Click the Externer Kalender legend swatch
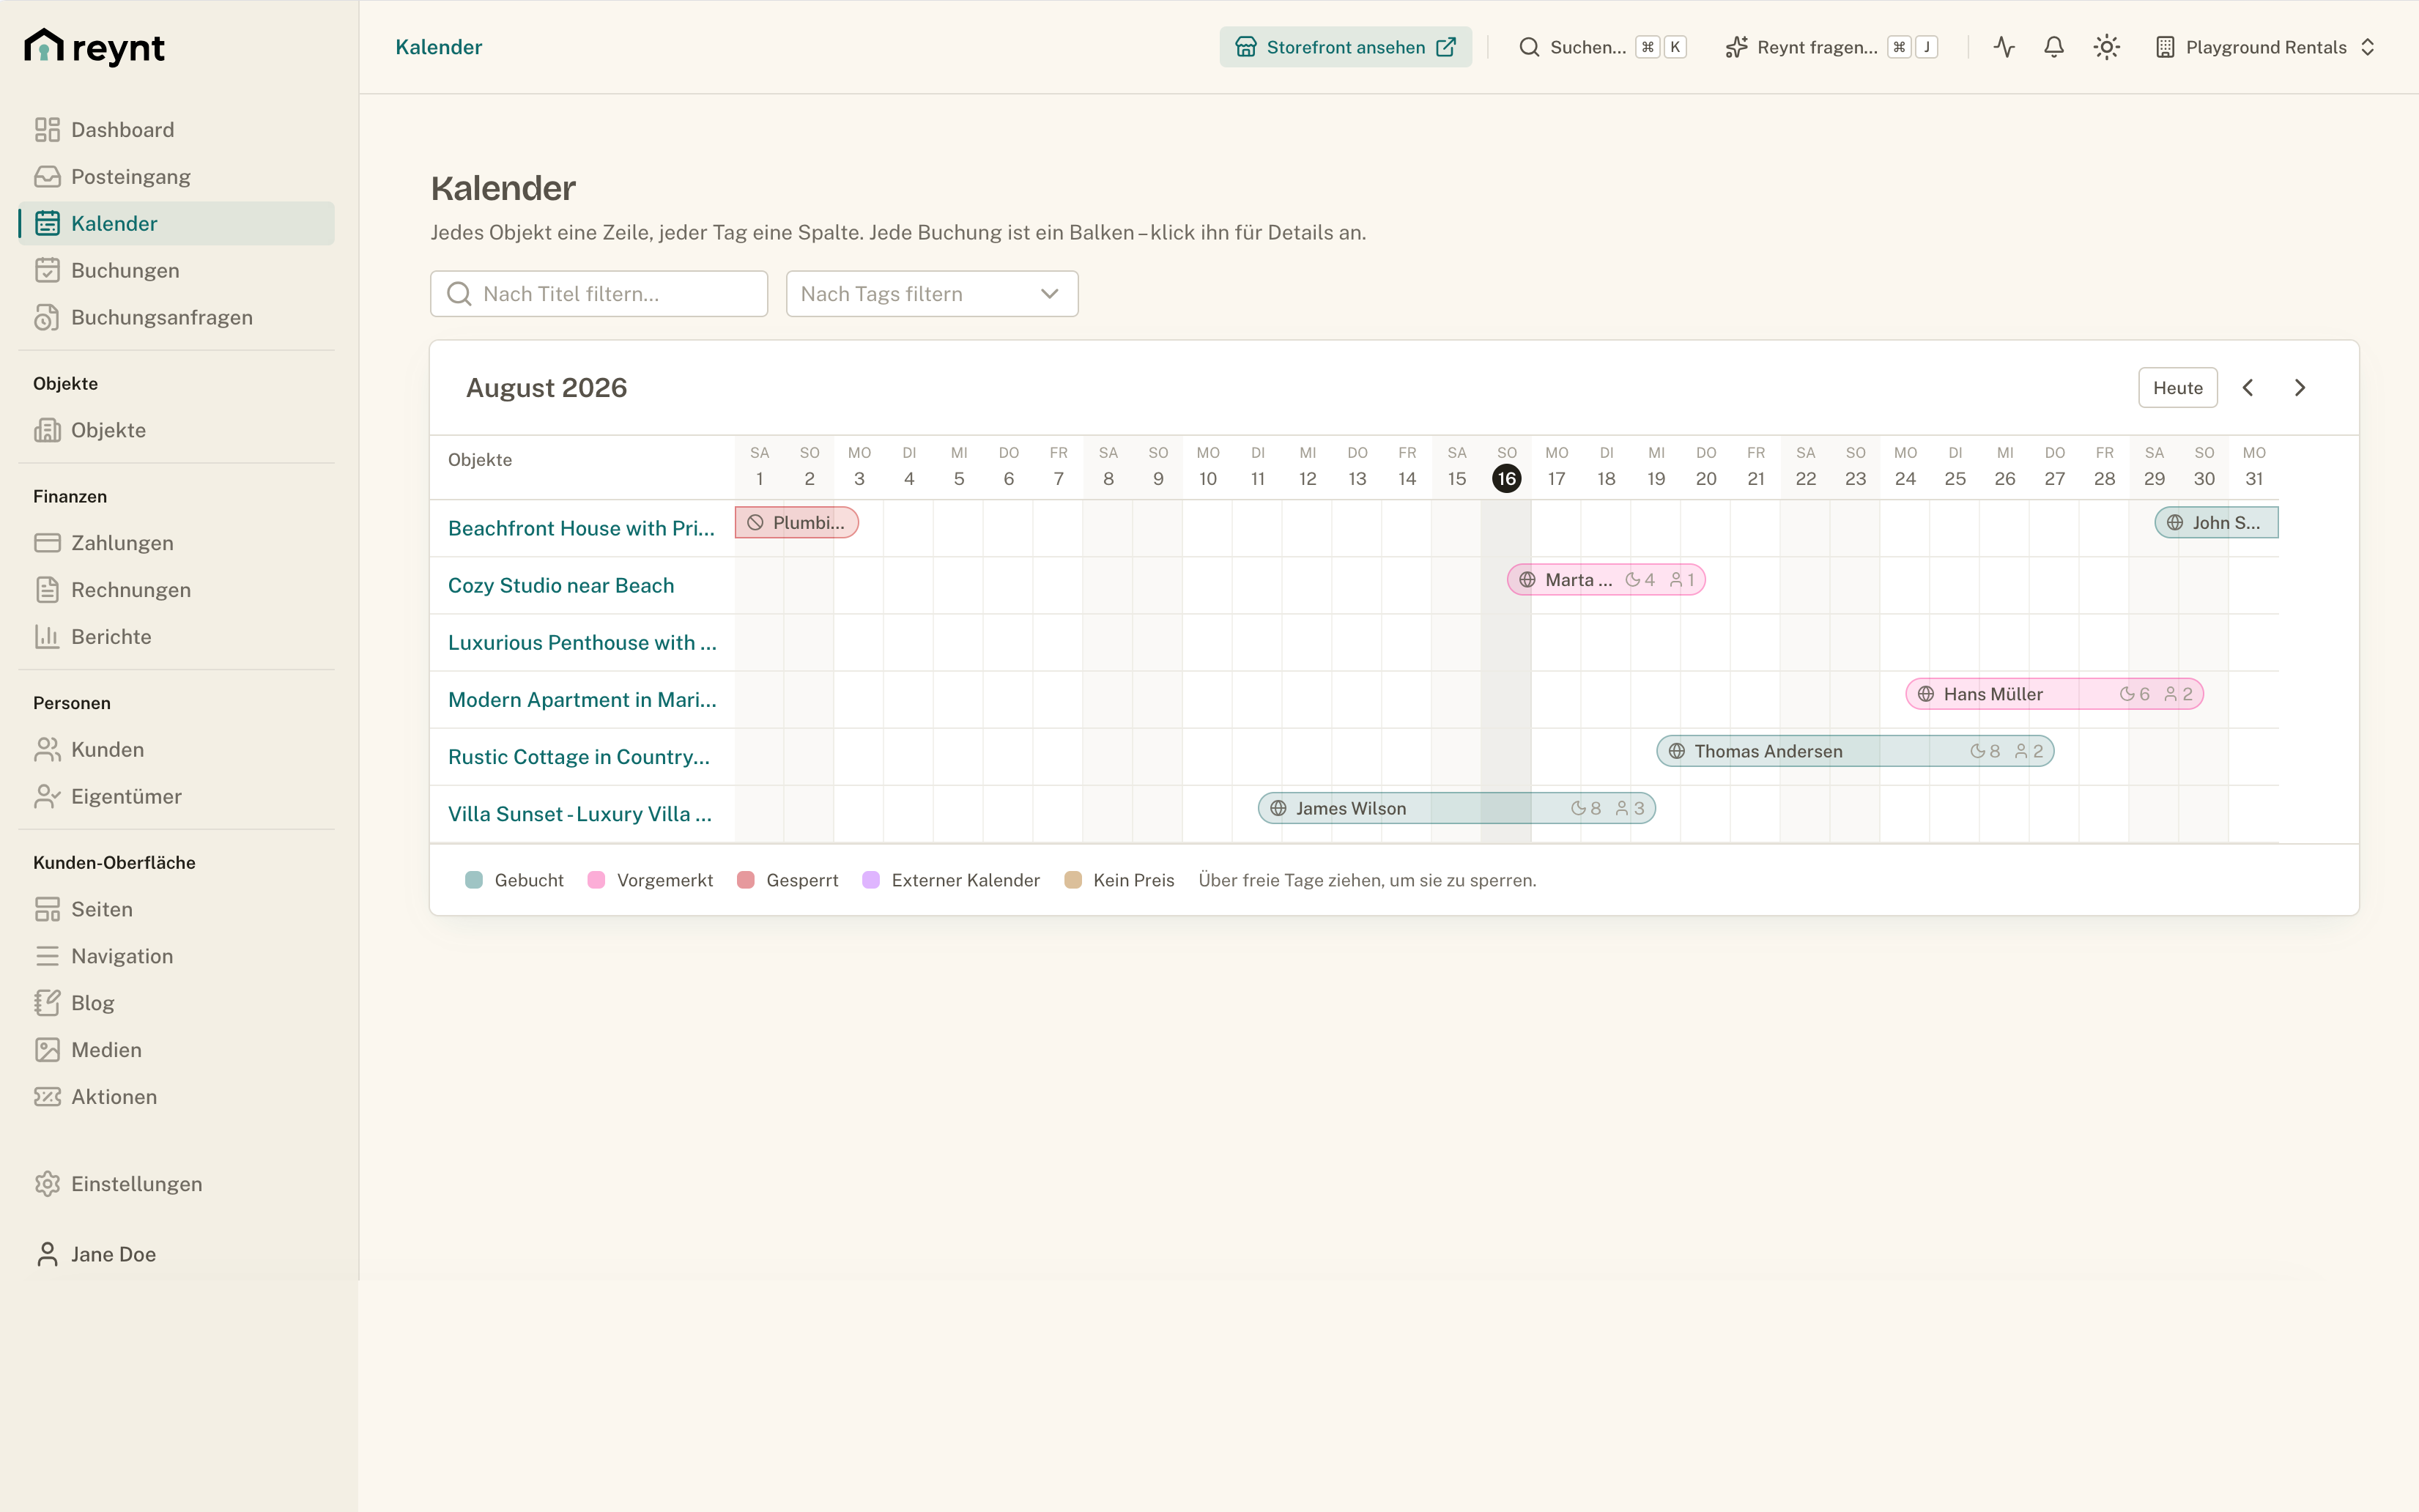The height and width of the screenshot is (1512, 2419). pos(871,880)
